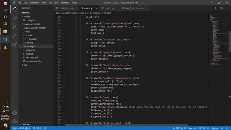Viewport: 231px width, 130px height.
Task: Click the feedback icon in status bar
Action: [222, 128]
